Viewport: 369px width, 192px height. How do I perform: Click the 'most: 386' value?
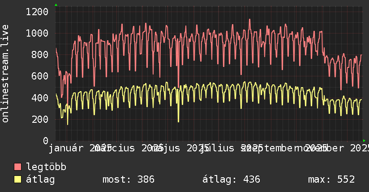(x=129, y=179)
